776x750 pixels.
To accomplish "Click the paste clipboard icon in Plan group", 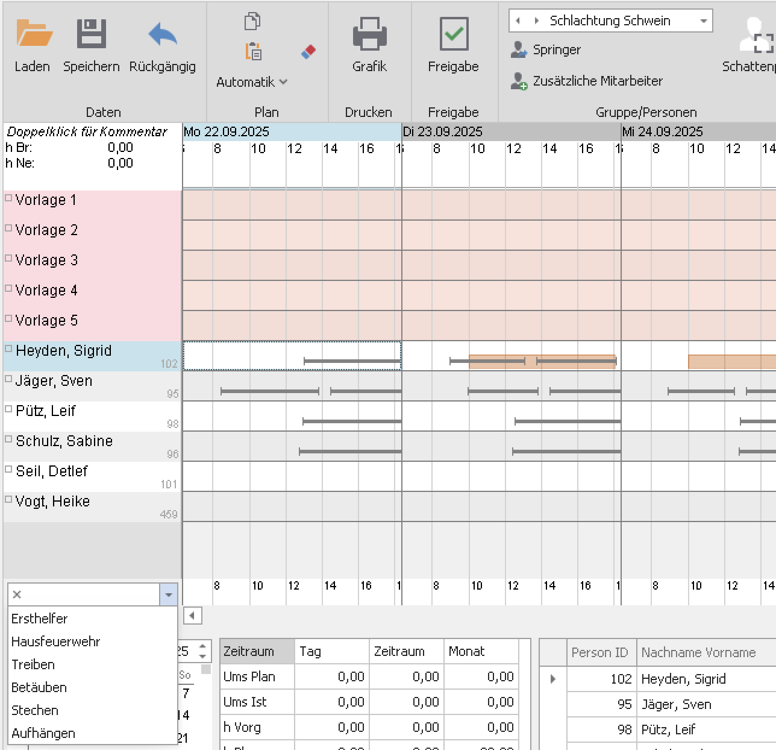I will click(x=254, y=52).
